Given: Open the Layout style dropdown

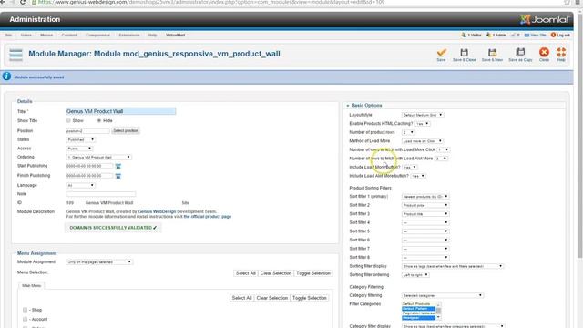Looking at the screenshot, I should pyautogui.click(x=422, y=115).
